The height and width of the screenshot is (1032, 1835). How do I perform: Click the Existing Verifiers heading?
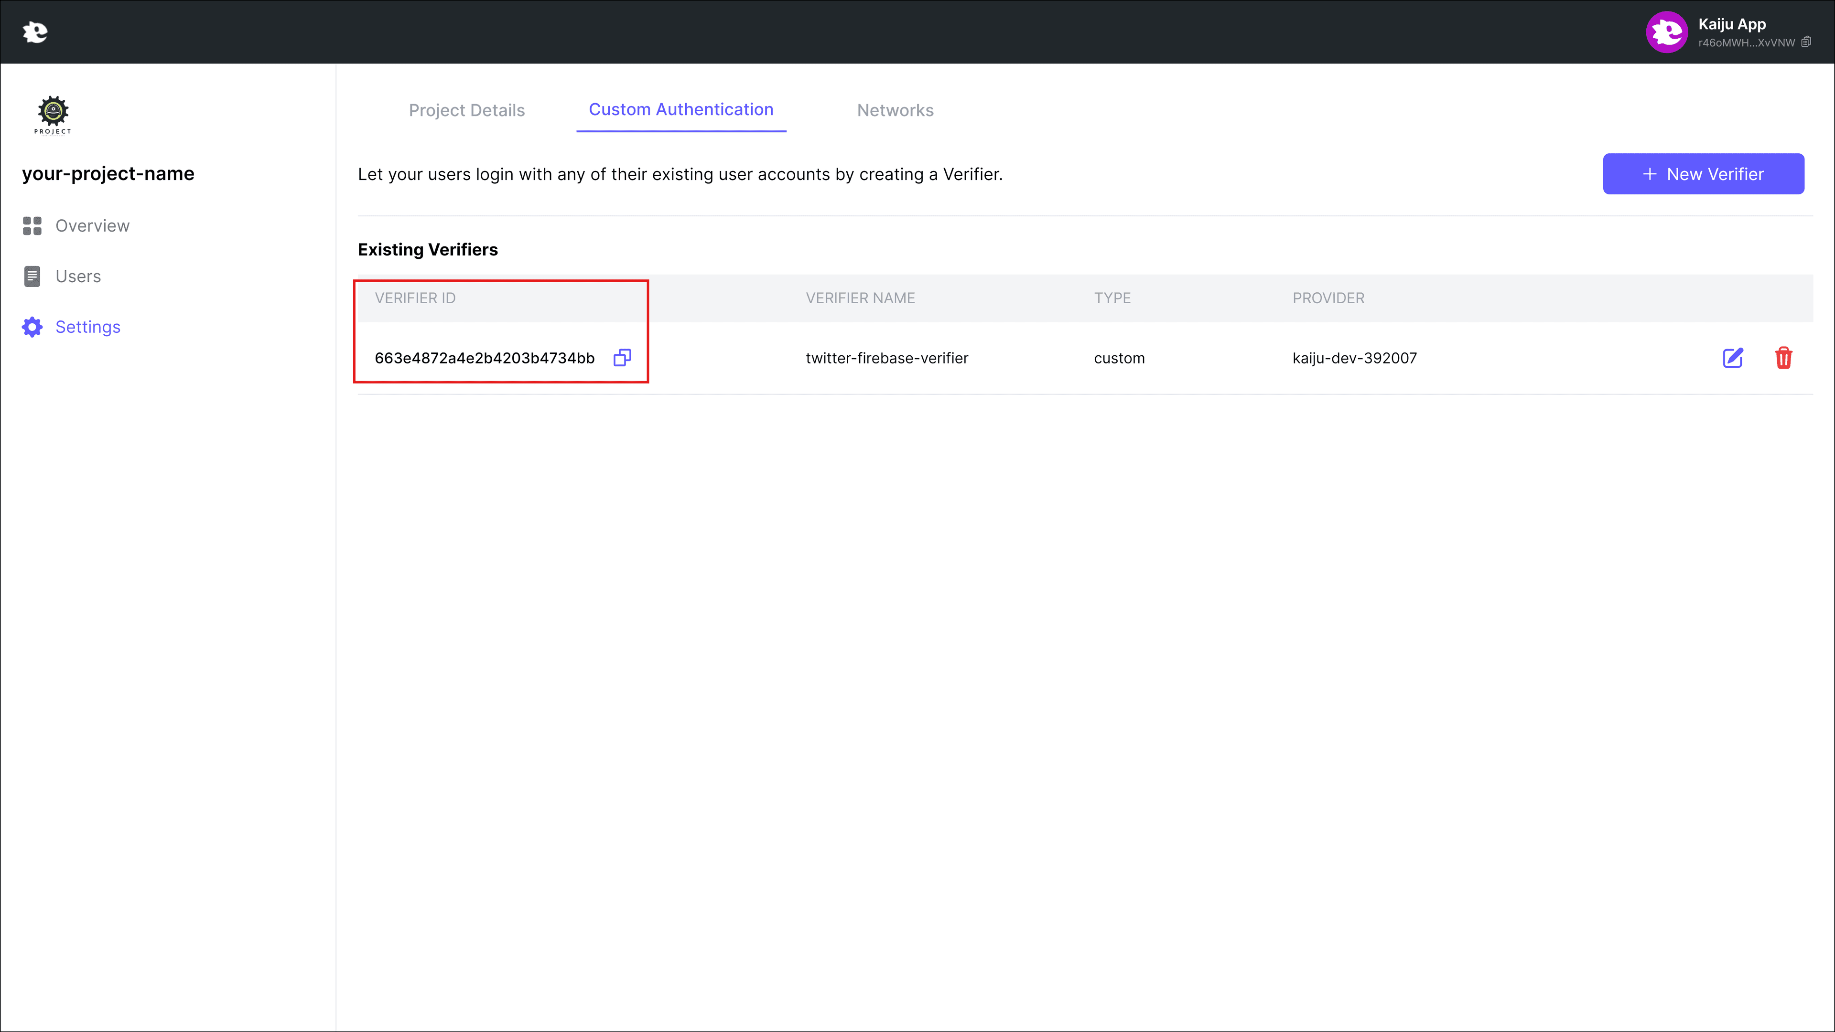[x=427, y=250]
